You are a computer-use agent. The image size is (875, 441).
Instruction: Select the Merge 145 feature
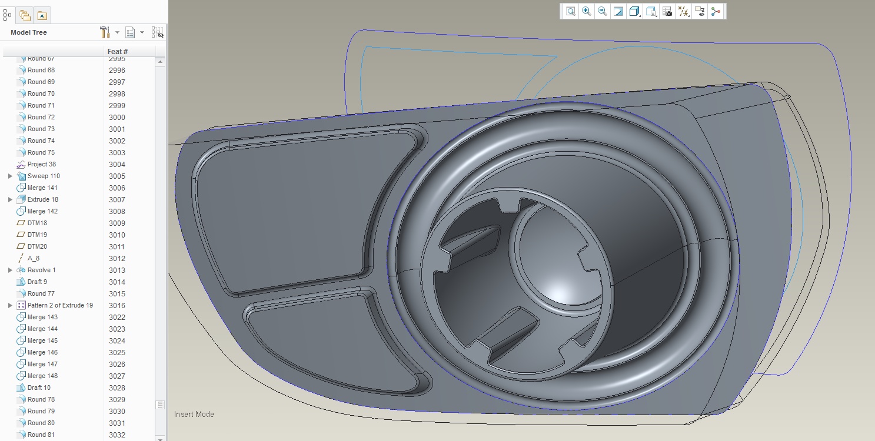(42, 340)
